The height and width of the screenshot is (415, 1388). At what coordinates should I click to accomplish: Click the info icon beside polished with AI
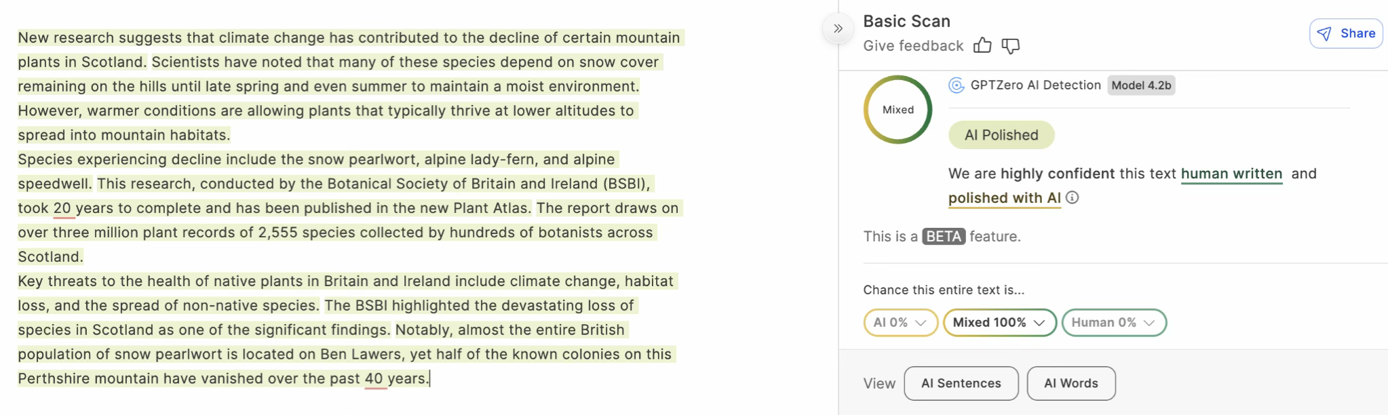[1072, 197]
